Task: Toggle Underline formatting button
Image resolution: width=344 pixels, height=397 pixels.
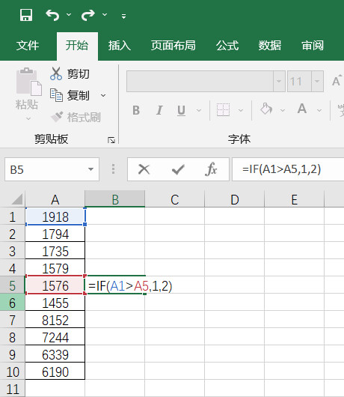Action: coord(181,111)
